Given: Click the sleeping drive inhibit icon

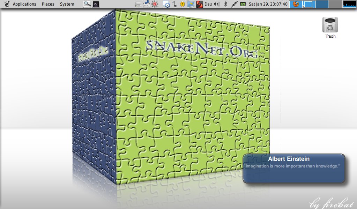Looking at the screenshot, I should pyautogui.click(x=147, y=4).
